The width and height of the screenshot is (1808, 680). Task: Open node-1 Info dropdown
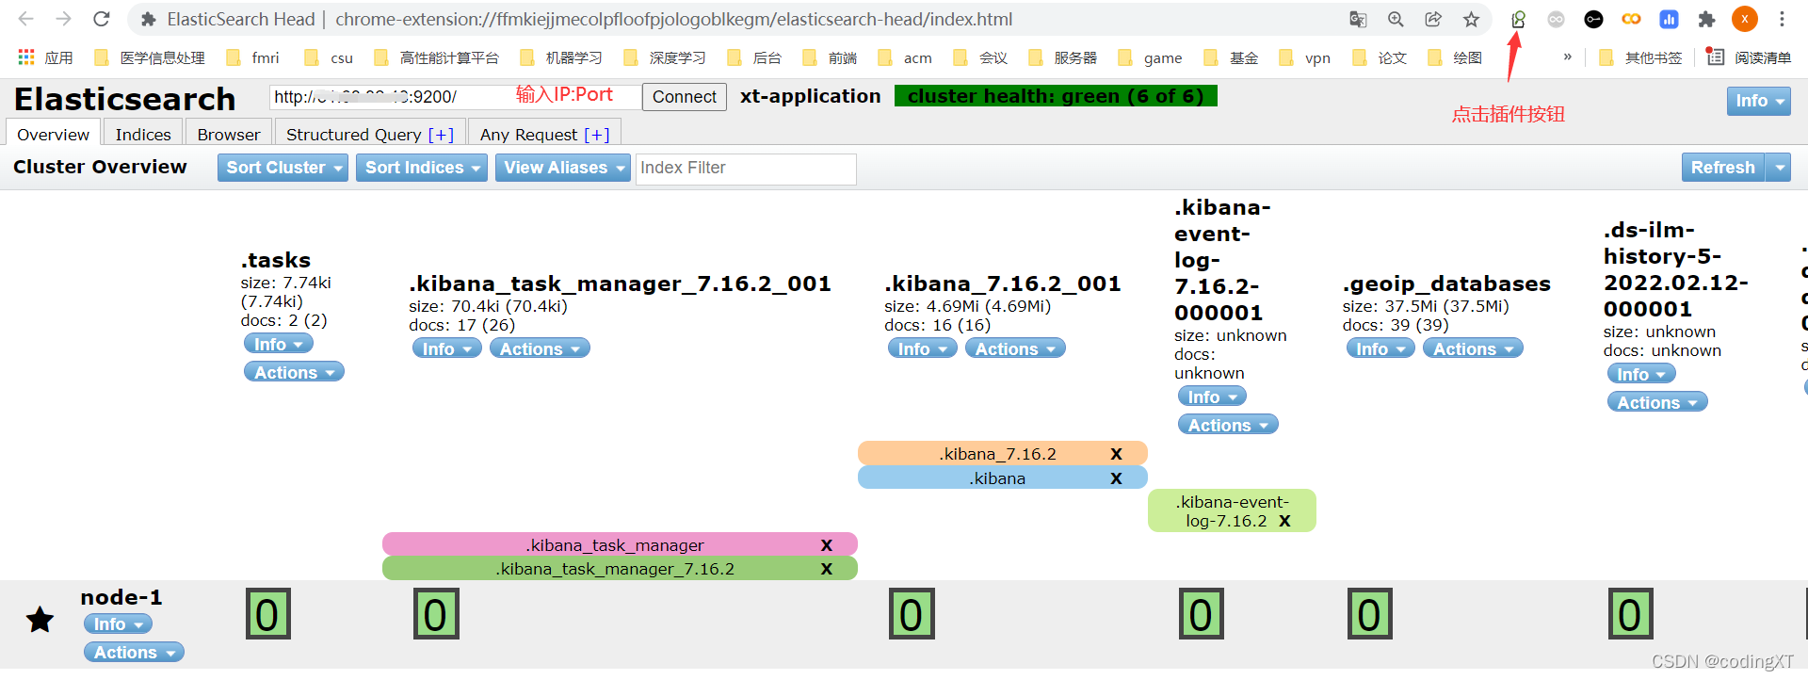118,624
